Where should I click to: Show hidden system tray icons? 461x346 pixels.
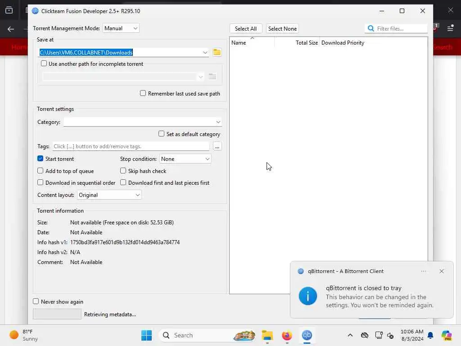[x=350, y=335]
